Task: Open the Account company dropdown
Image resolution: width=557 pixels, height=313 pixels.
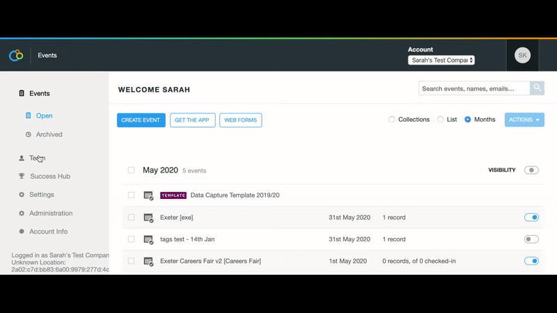Action: point(441,60)
